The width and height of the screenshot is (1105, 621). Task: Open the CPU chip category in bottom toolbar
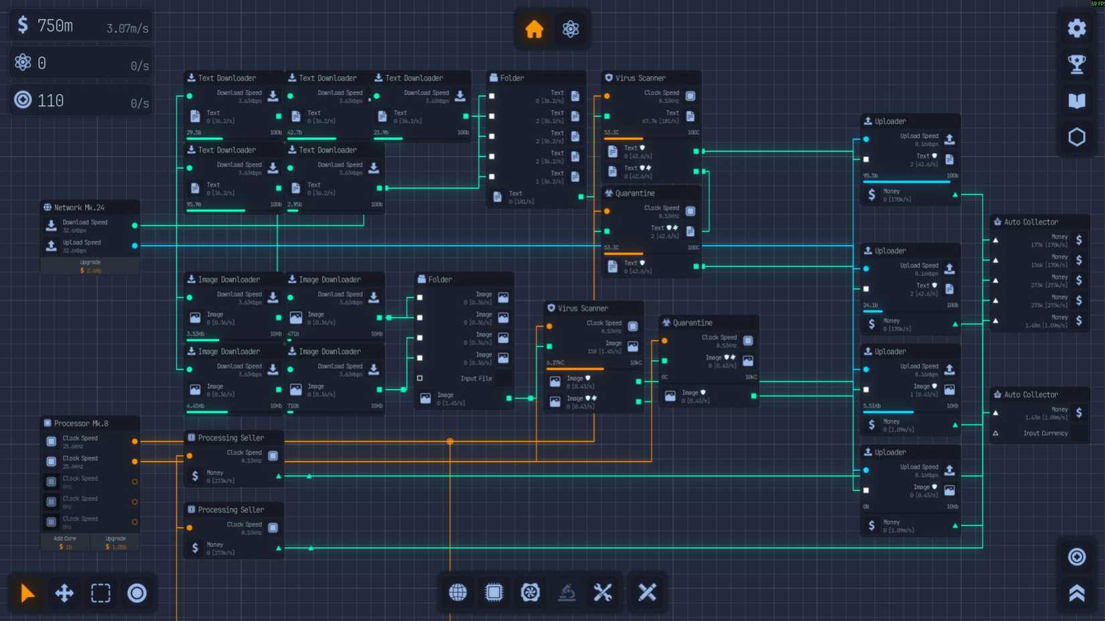pyautogui.click(x=494, y=592)
